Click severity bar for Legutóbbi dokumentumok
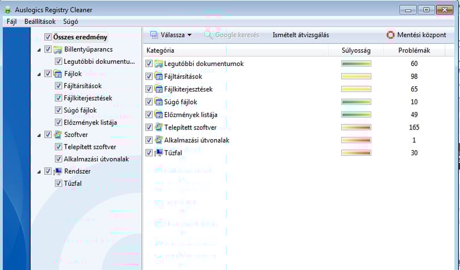This screenshot has width=460, height=270. 356,64
